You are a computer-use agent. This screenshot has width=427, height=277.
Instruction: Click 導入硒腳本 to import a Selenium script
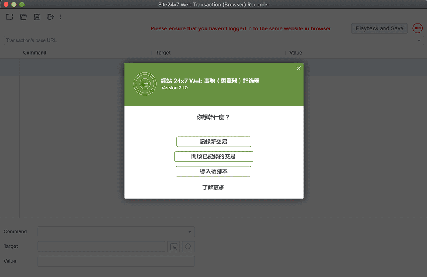click(213, 171)
